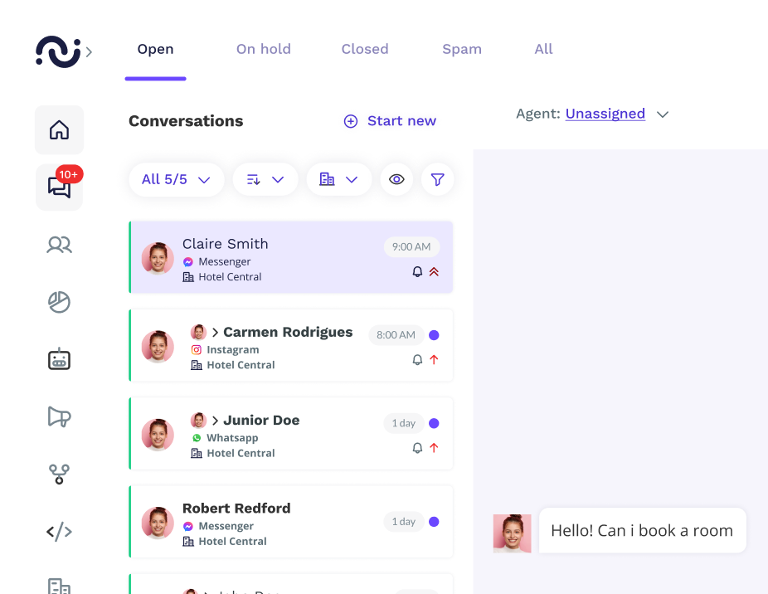Viewport: 768px width, 594px height.
Task: Open the sort order dropdown
Action: 265,179
